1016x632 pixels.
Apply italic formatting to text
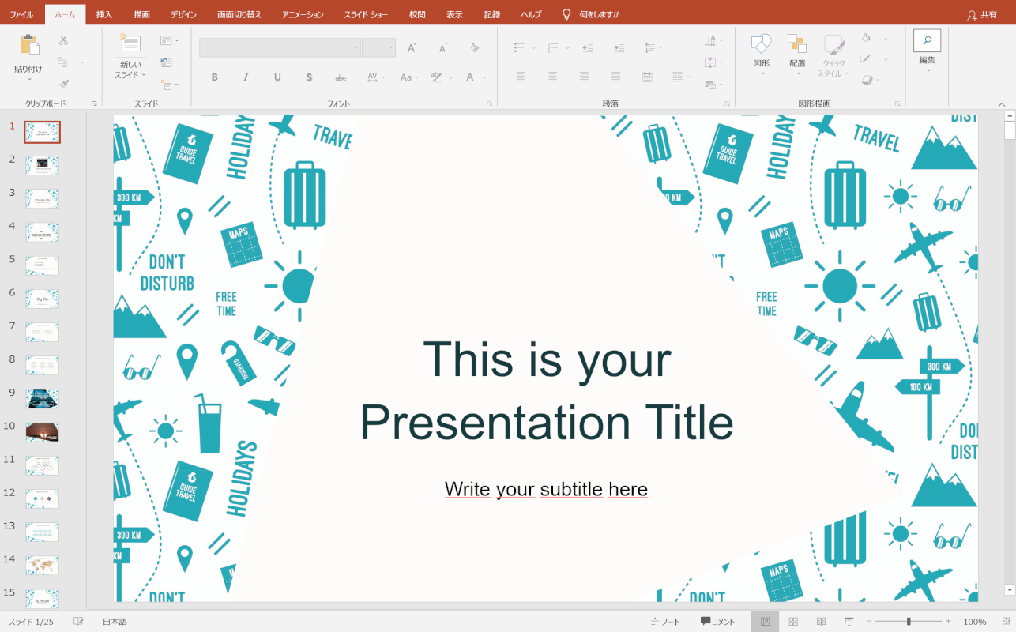pyautogui.click(x=246, y=77)
